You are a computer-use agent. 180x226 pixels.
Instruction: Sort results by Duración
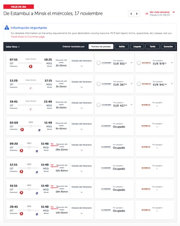tap(168, 47)
